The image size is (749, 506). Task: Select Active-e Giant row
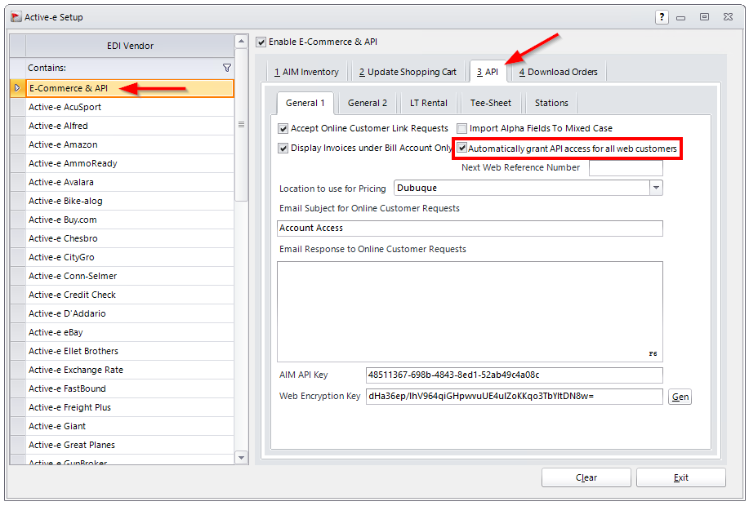point(129,426)
